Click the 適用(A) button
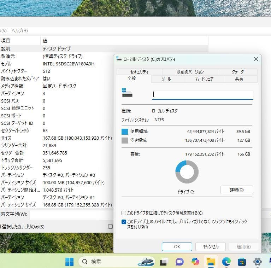Viewport: 271px width, 268px height. [243, 246]
